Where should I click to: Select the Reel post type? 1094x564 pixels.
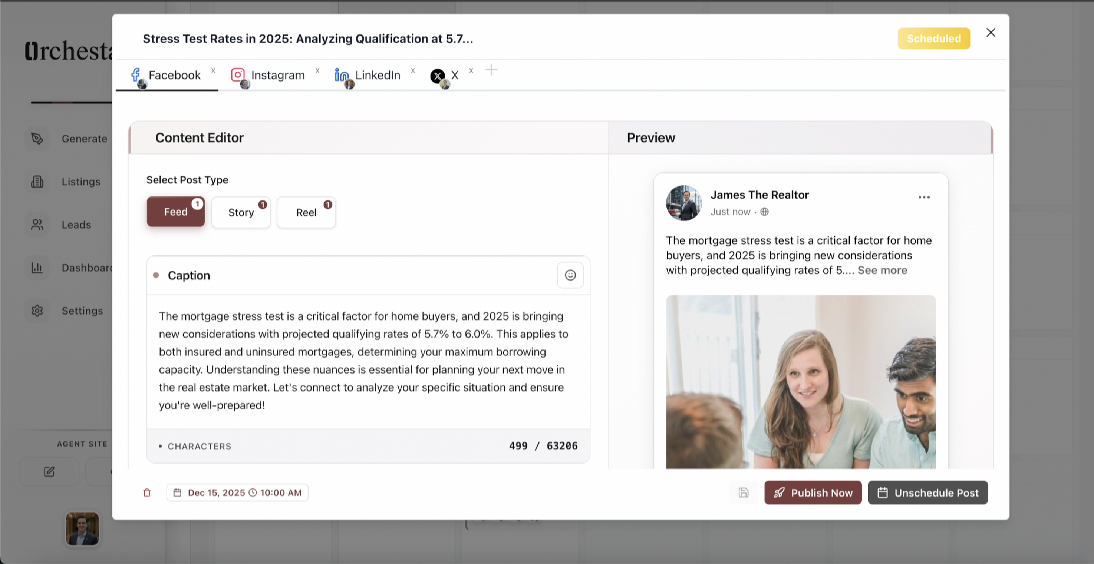(x=306, y=212)
